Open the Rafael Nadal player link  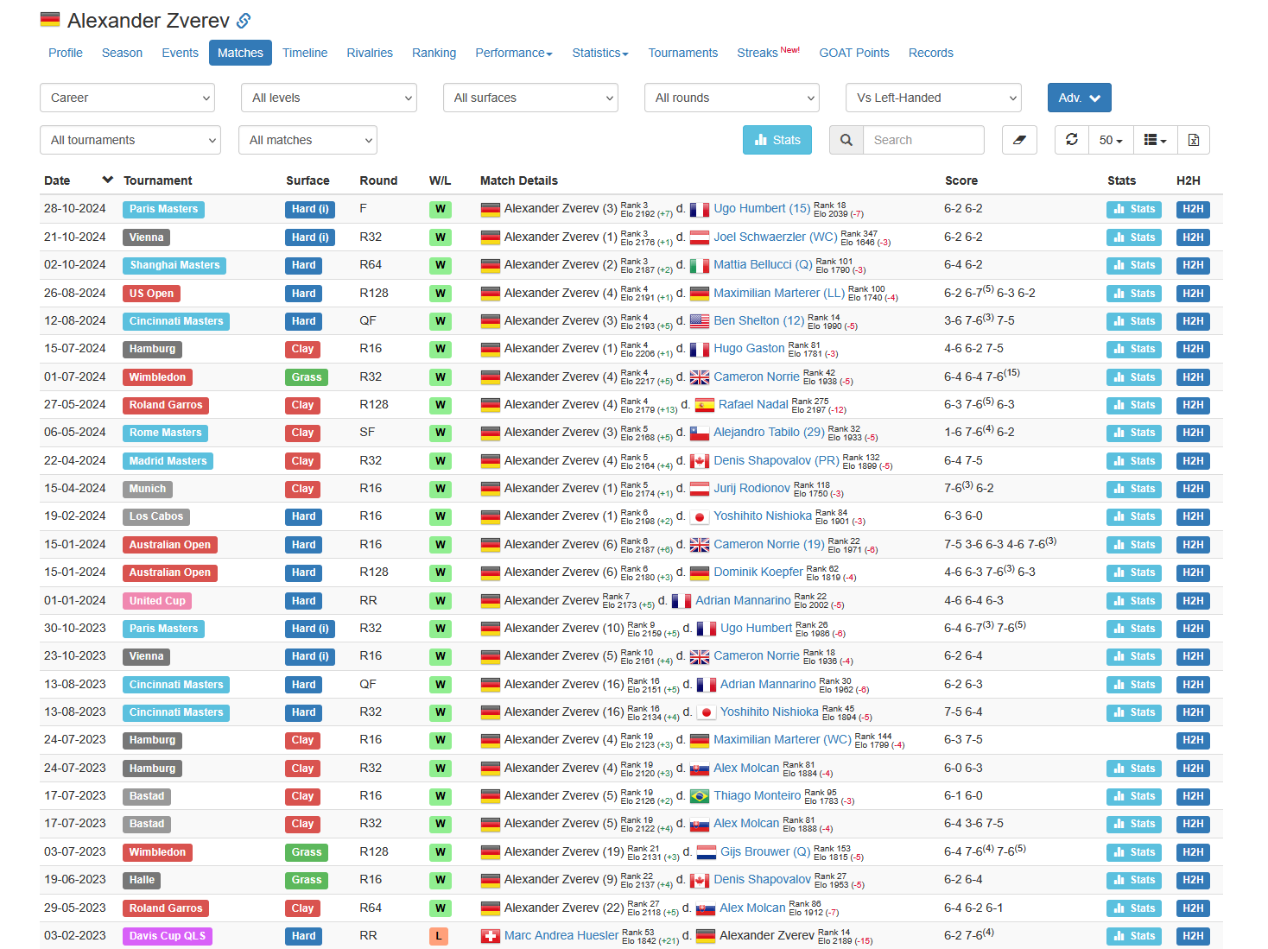pyautogui.click(x=753, y=404)
